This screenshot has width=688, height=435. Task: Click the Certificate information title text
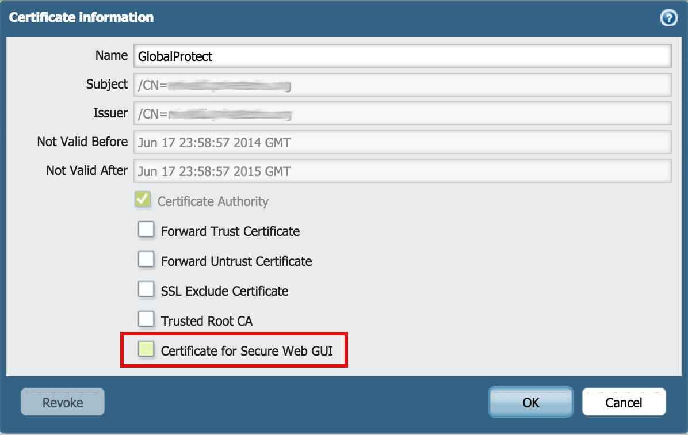pos(82,17)
